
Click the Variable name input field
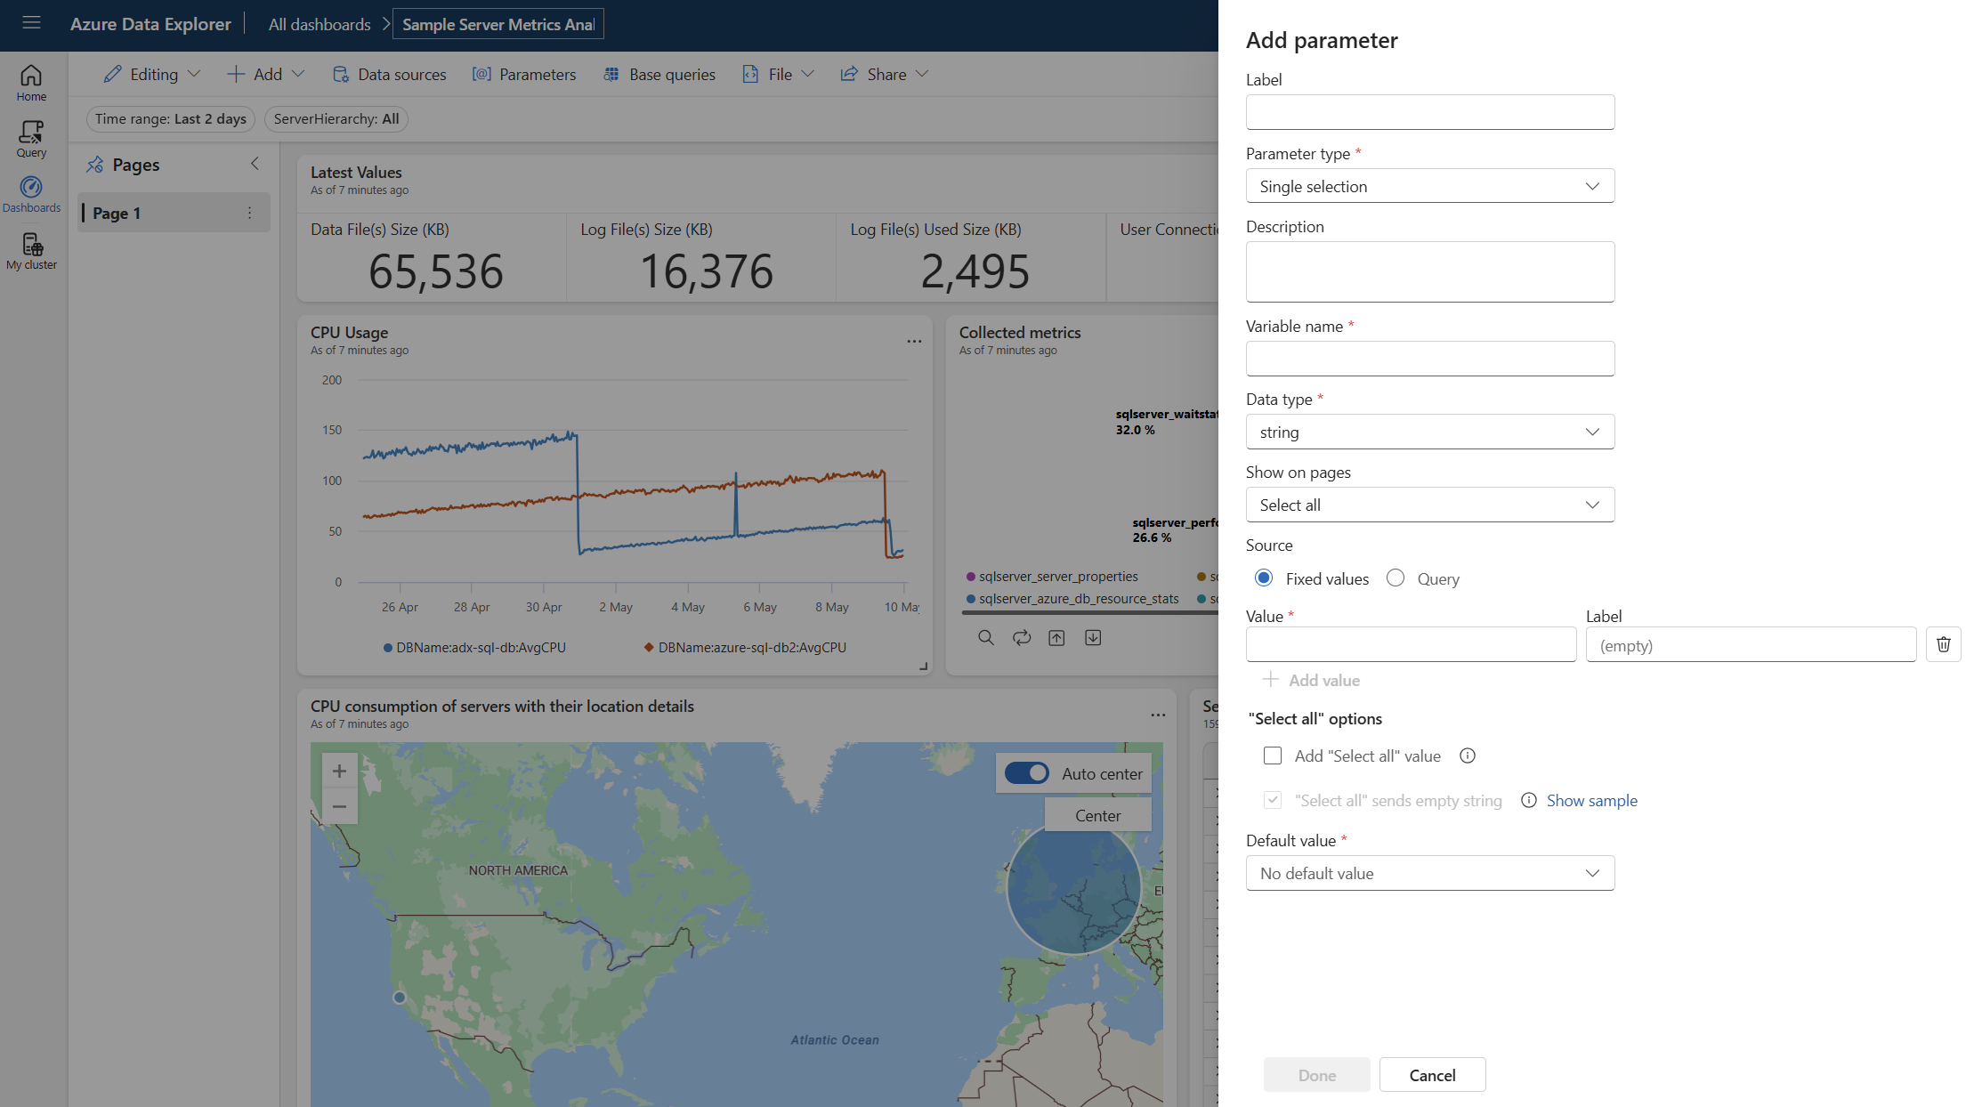[x=1429, y=359]
